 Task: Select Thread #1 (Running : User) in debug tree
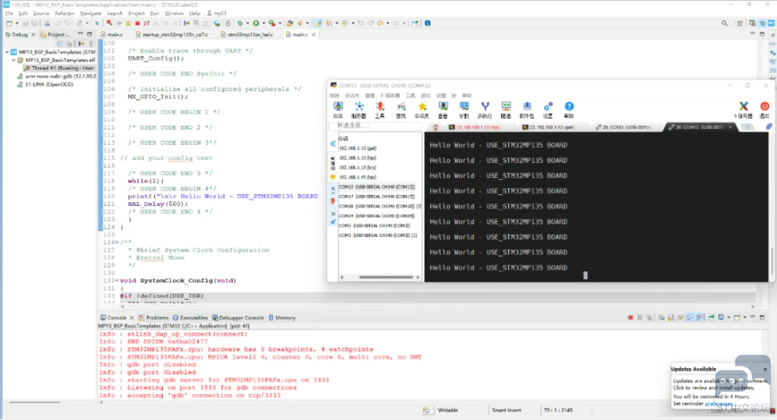tap(59, 68)
